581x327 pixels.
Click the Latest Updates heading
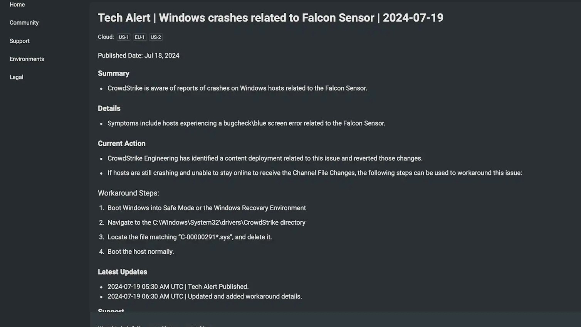122,272
